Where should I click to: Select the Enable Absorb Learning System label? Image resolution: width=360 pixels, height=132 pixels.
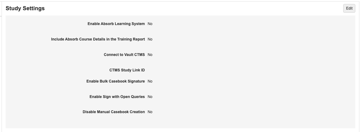pos(116,24)
